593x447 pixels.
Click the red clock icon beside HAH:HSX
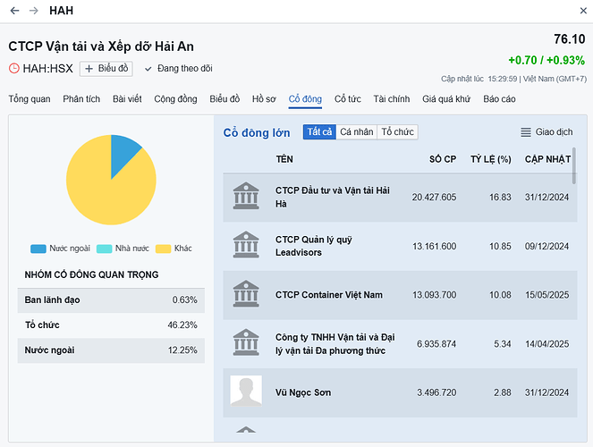[x=13, y=69]
